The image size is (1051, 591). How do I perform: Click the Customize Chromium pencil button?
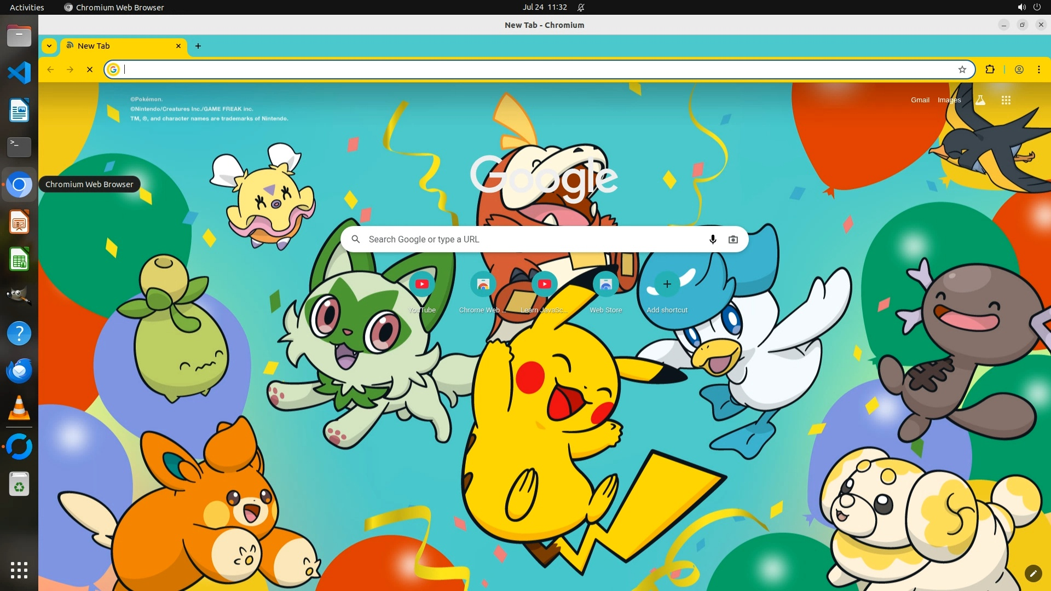coord(1033,573)
